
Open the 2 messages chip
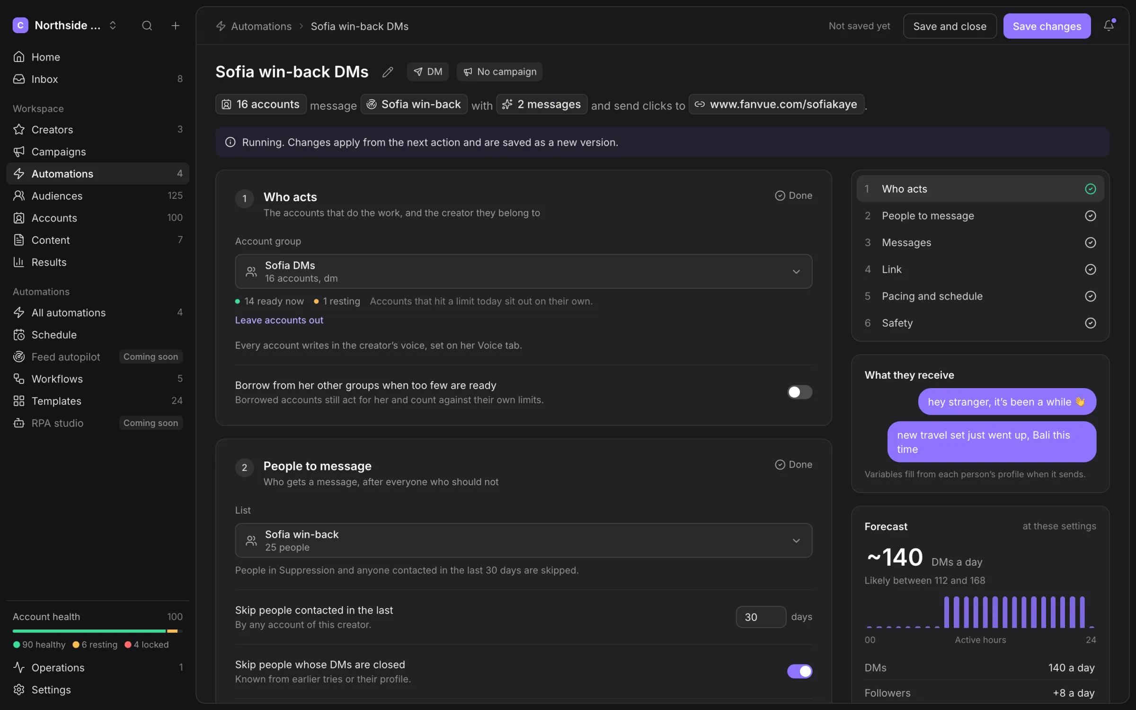click(x=542, y=104)
